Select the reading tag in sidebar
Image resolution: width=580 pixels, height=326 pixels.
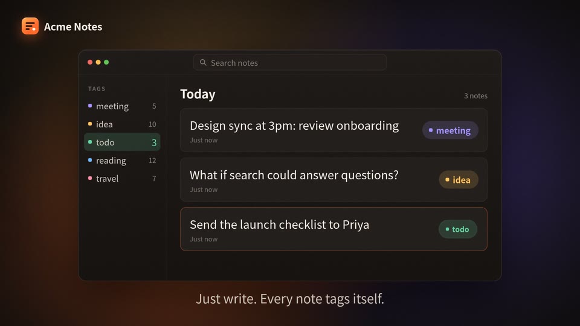point(122,161)
